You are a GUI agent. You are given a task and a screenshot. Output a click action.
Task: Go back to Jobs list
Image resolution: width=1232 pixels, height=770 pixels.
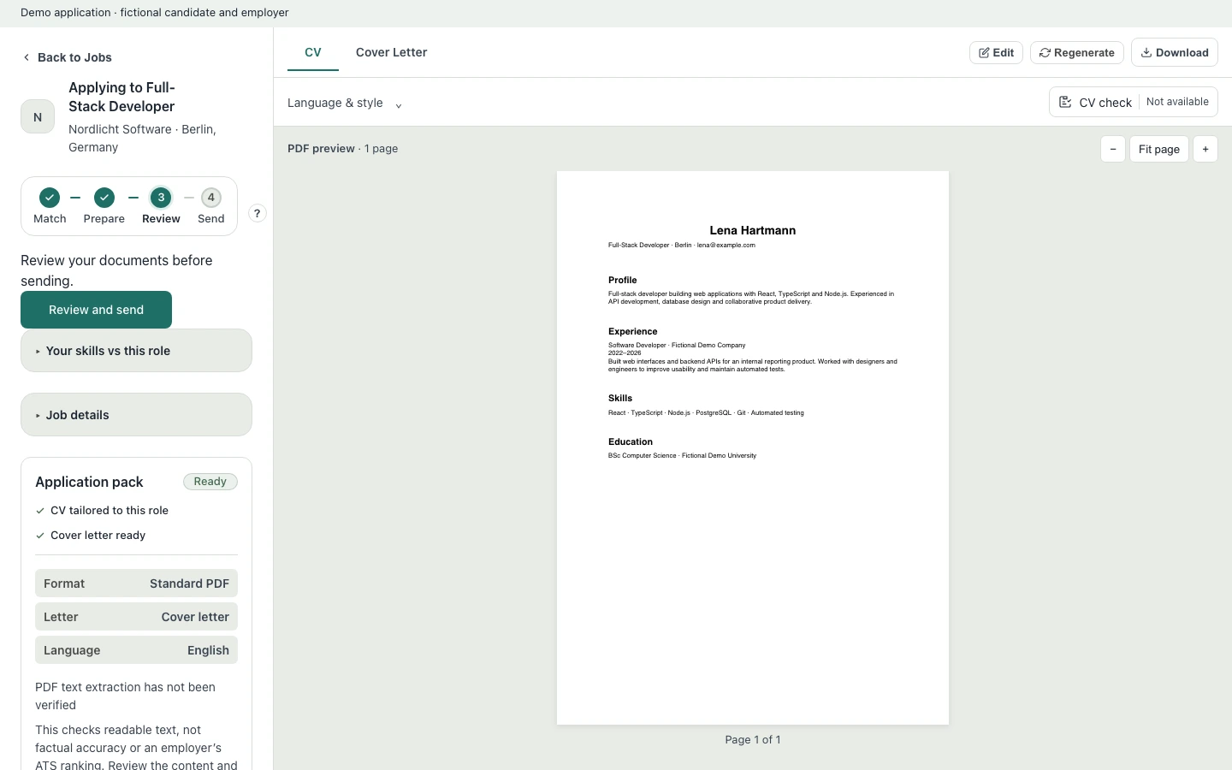coord(67,57)
